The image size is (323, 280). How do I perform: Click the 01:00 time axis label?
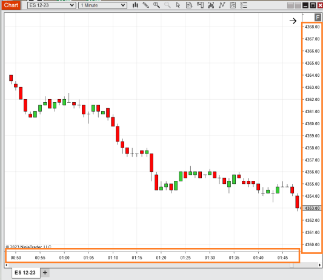(64, 258)
